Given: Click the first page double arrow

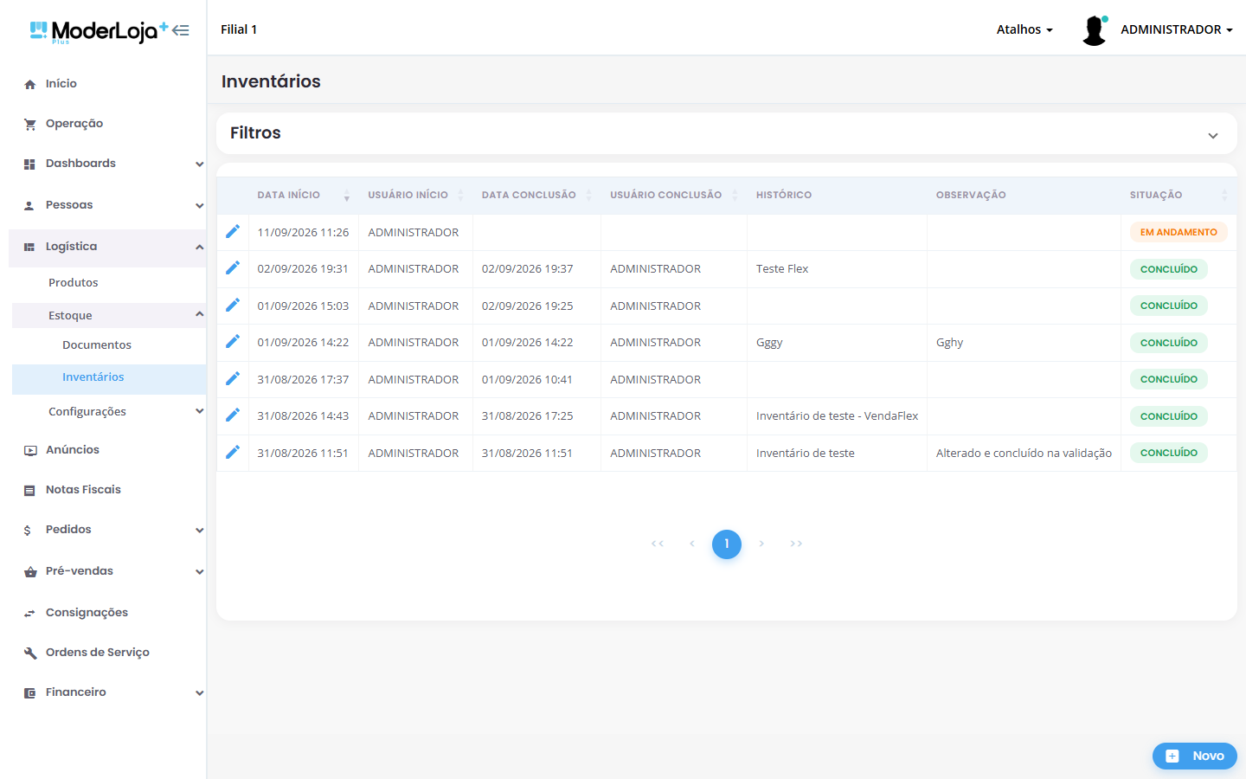Looking at the screenshot, I should tap(658, 544).
